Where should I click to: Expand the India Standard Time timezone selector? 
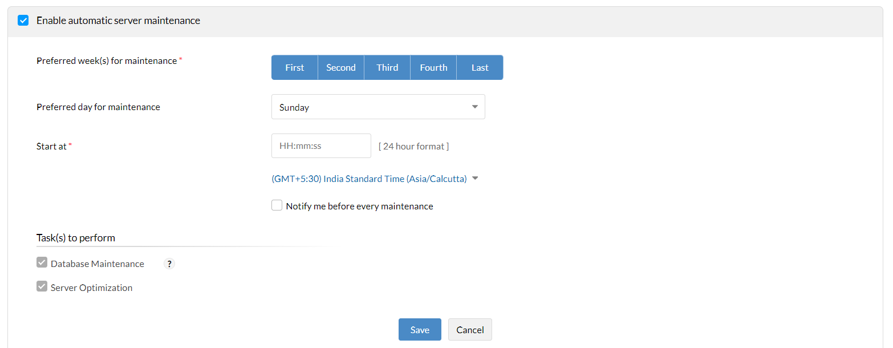coord(369,179)
